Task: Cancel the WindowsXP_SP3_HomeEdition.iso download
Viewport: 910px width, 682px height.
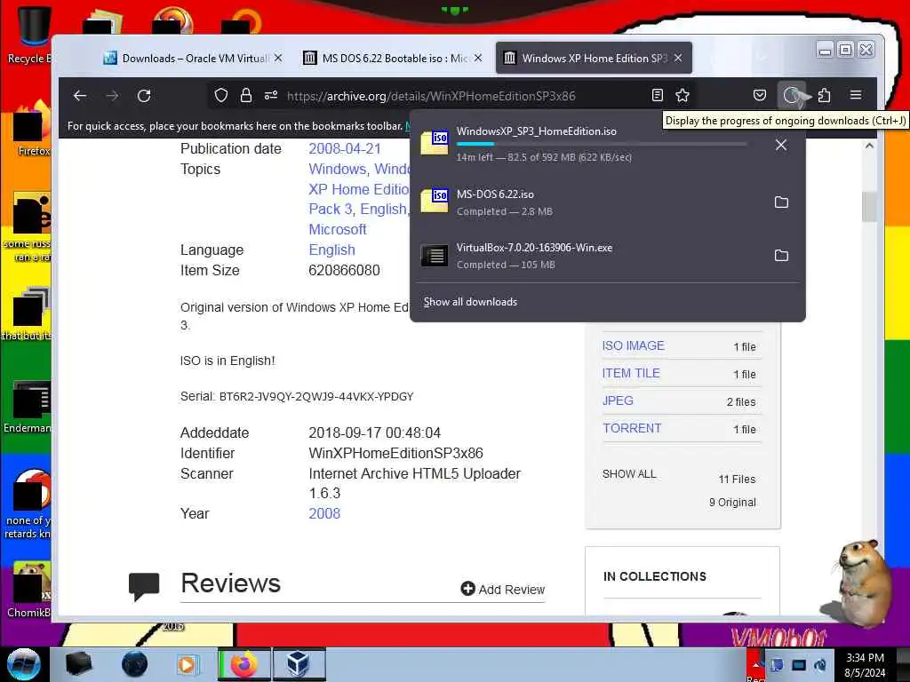Action: 781,145
